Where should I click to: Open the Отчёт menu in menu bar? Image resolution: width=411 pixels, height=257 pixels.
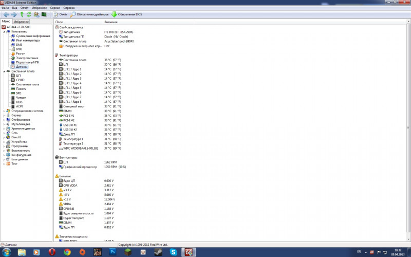(x=24, y=8)
